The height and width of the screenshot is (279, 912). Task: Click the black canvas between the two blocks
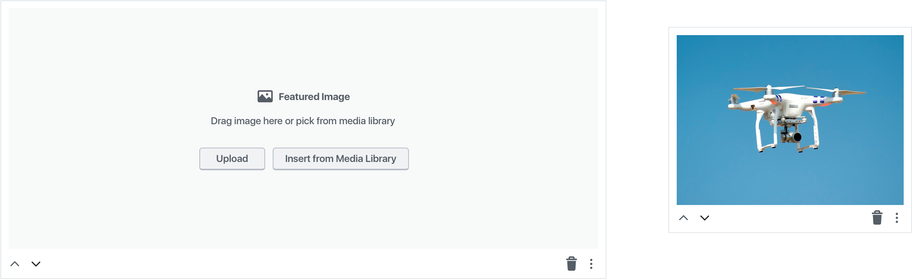[637, 140]
